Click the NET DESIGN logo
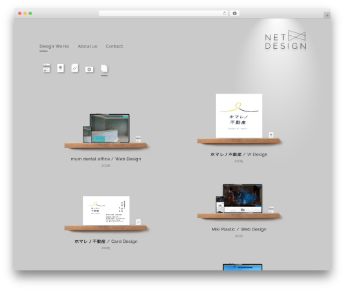345x291 pixels. pyautogui.click(x=286, y=40)
